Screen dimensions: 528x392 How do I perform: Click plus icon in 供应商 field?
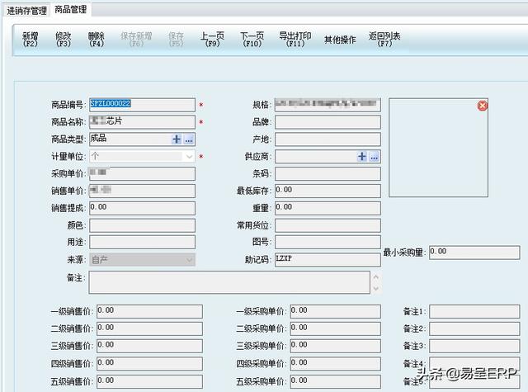[361, 157]
